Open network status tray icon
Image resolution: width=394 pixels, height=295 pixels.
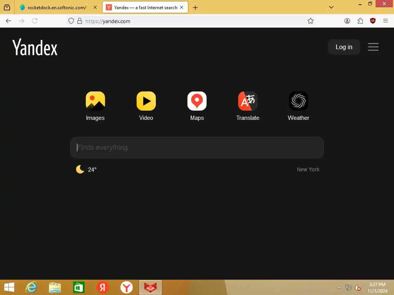(348, 287)
